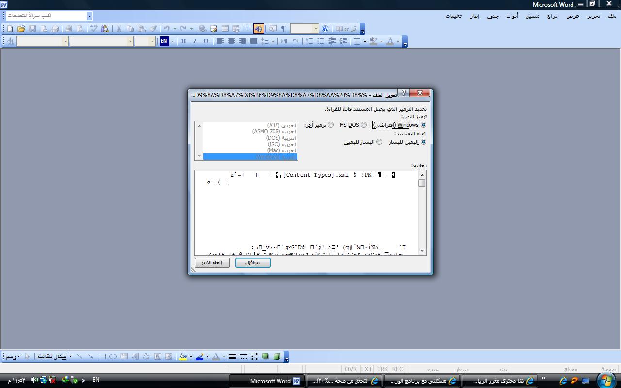Select the ترميز آخر (other encoding) radio button
The height and width of the screenshot is (388, 621).
(x=331, y=125)
